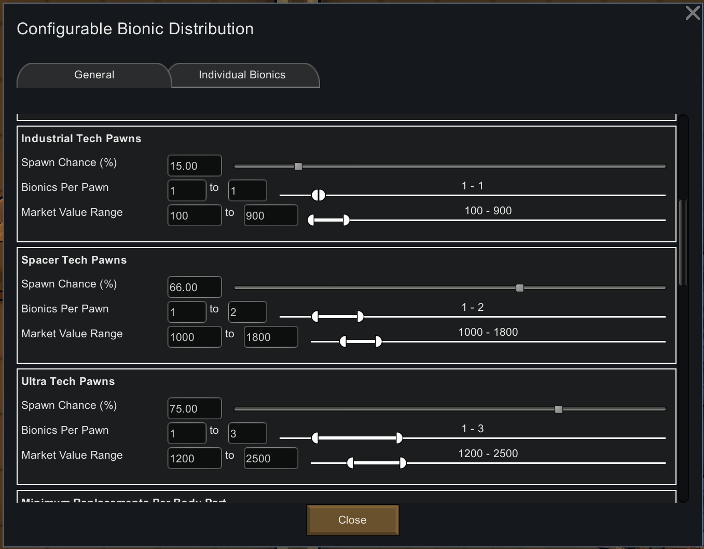Click the Spacer Spawn Chance slider handle
This screenshot has height=549, width=704.
[x=520, y=288]
